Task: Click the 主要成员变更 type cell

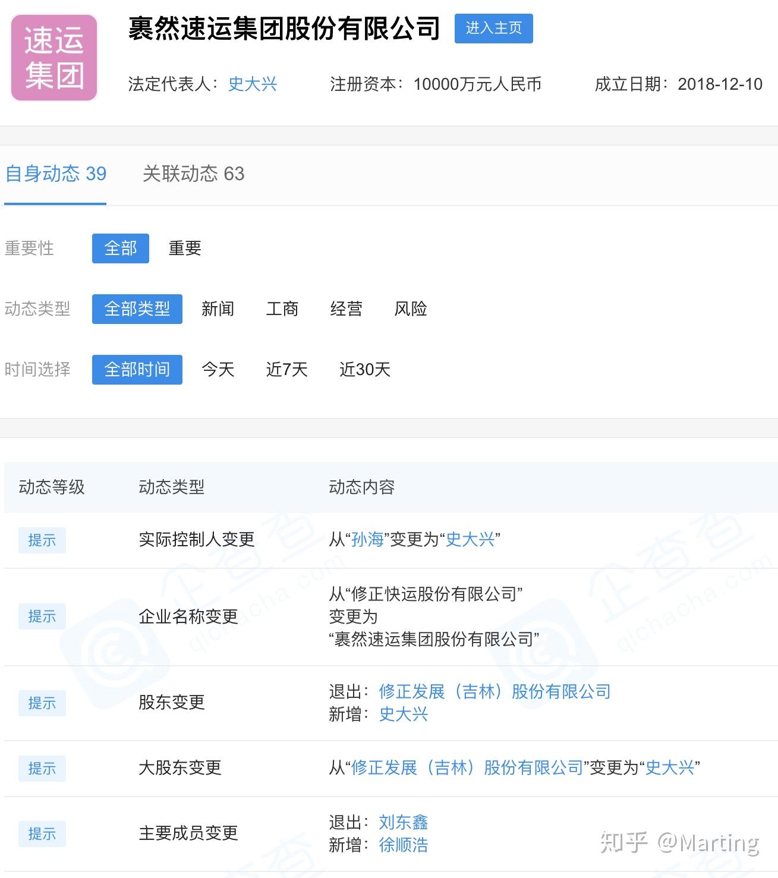Action: (188, 833)
